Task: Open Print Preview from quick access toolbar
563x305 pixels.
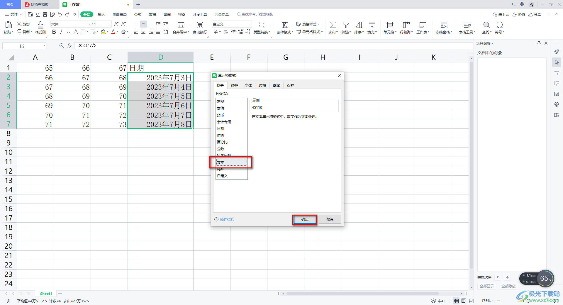Action: pos(52,14)
